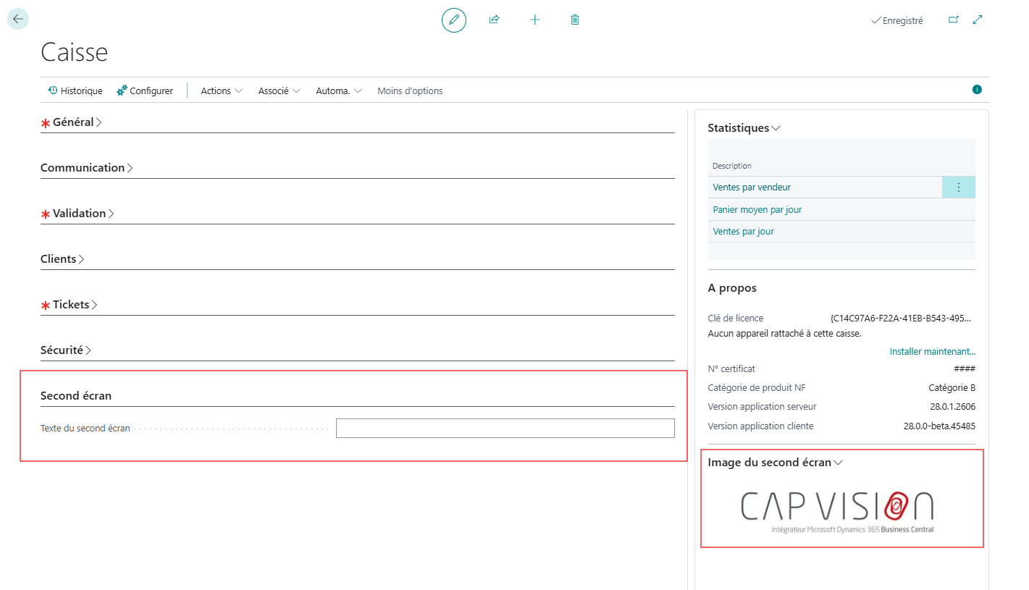
Task: Open Panier moyen par jour statistic
Action: tap(757, 210)
